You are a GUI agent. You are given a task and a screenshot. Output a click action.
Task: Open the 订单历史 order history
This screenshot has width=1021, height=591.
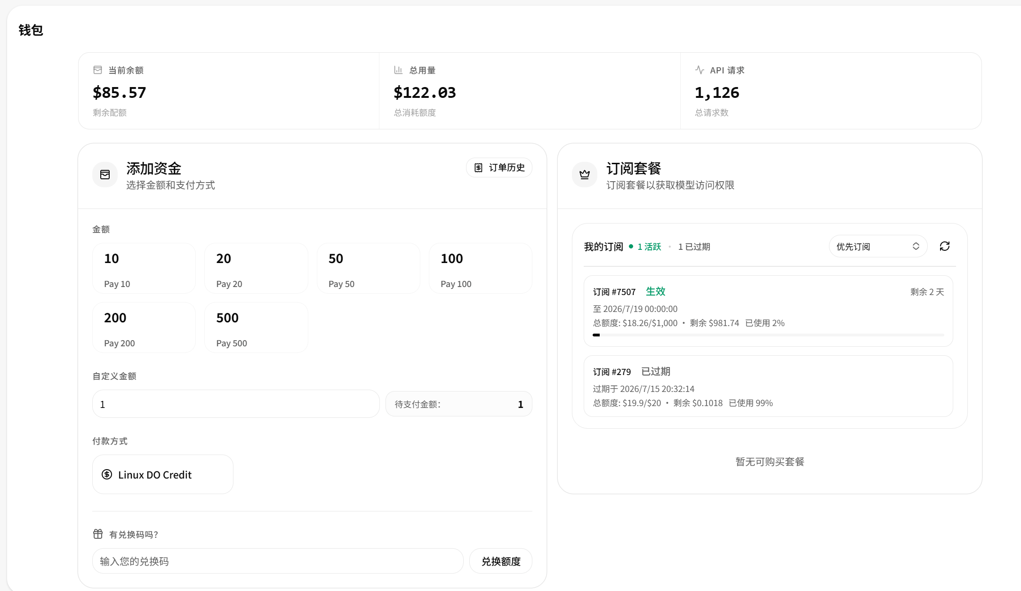pyautogui.click(x=499, y=168)
